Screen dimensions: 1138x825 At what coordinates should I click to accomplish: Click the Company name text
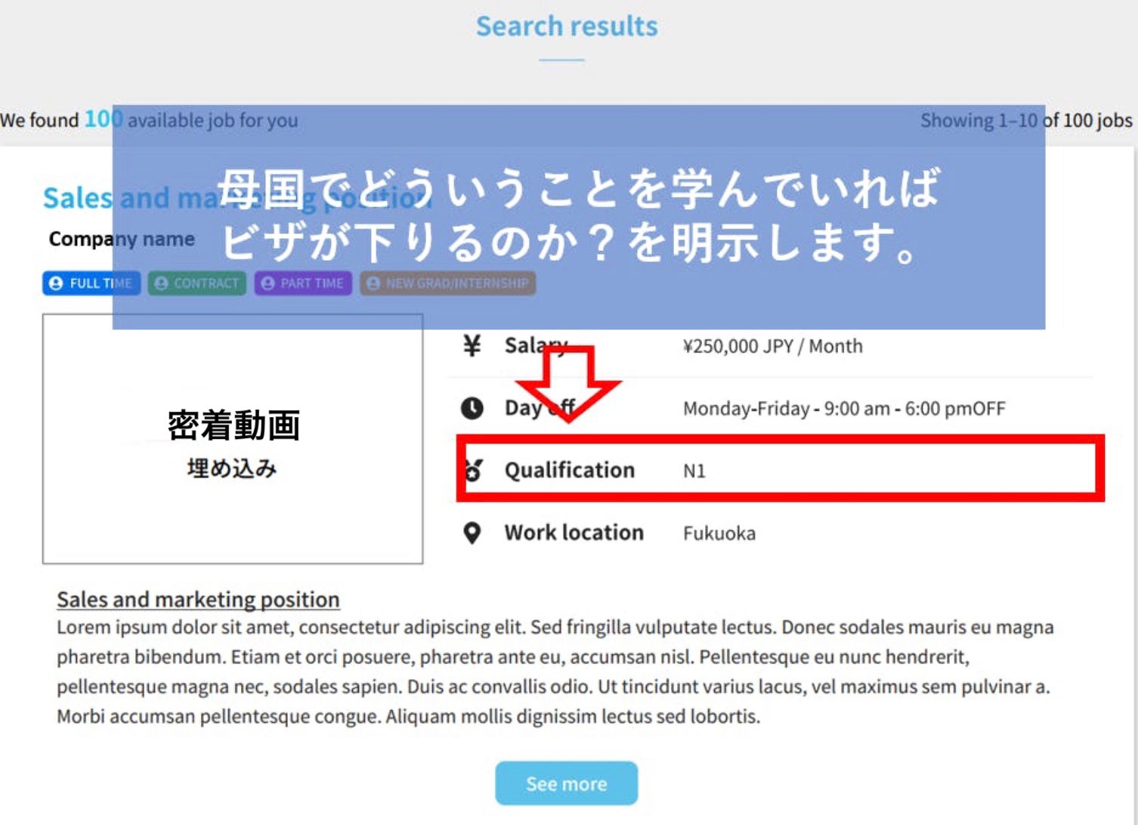(122, 239)
